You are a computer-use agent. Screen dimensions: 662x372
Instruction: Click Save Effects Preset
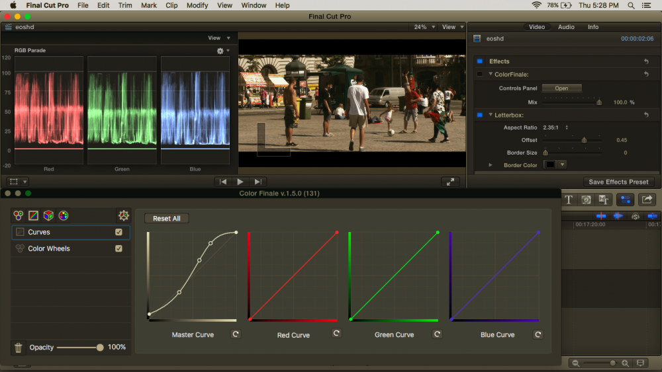tap(618, 182)
